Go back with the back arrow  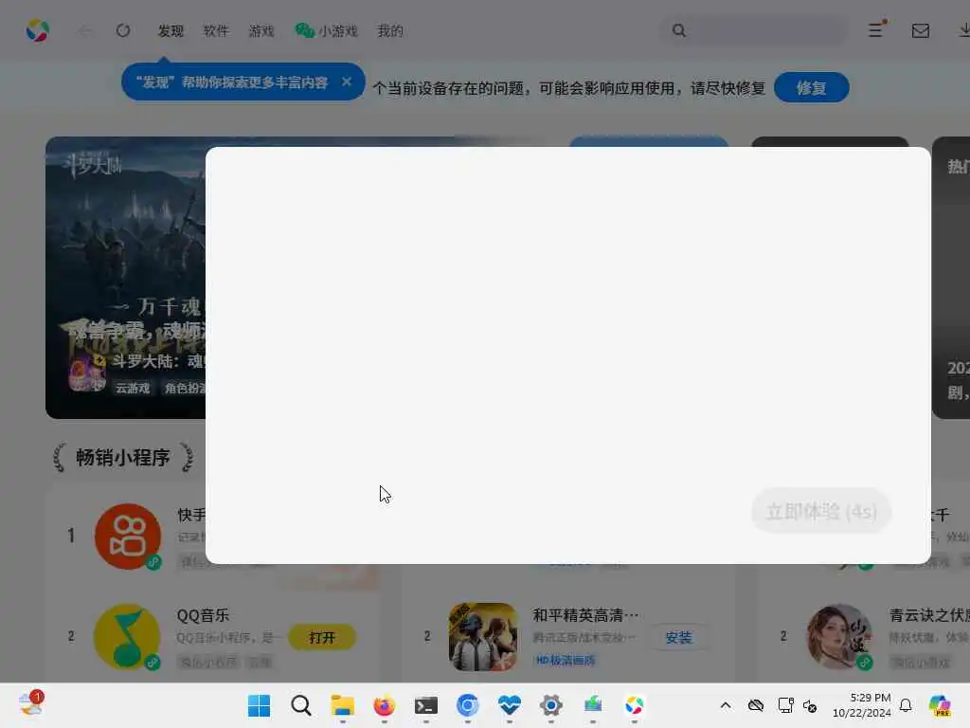(x=84, y=30)
